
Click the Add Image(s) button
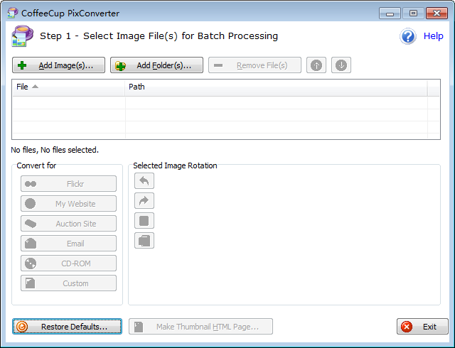pyautogui.click(x=58, y=65)
